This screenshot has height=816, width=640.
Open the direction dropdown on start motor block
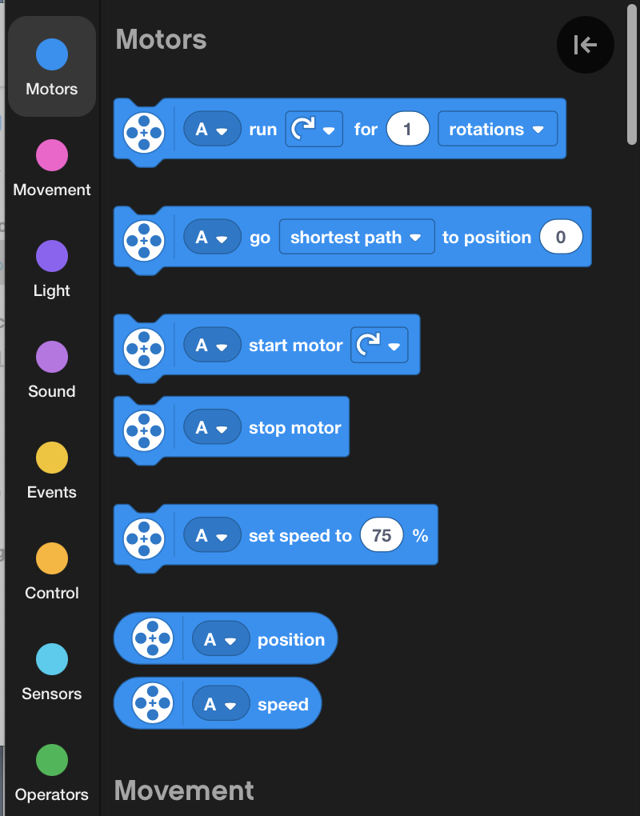(x=379, y=346)
